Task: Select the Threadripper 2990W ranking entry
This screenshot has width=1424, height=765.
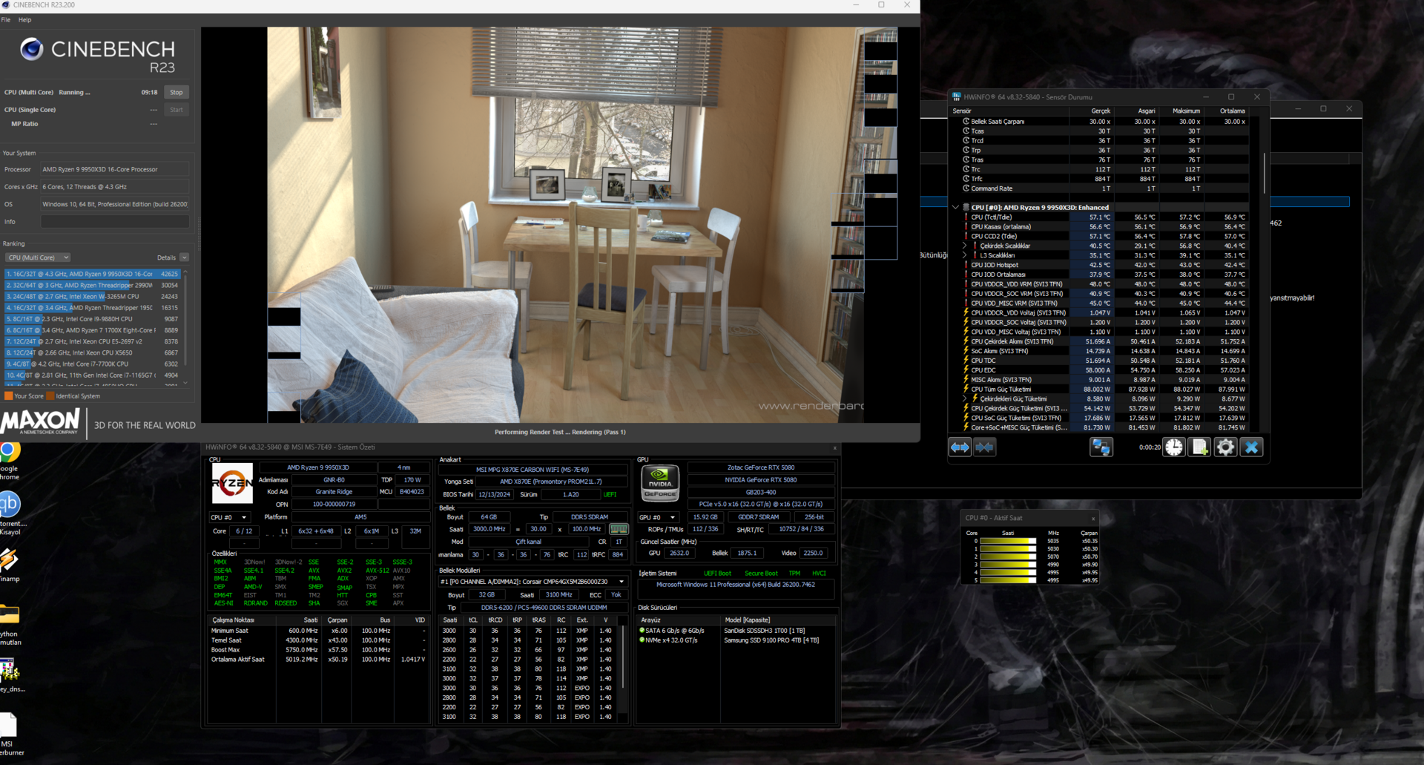Action: click(93, 285)
